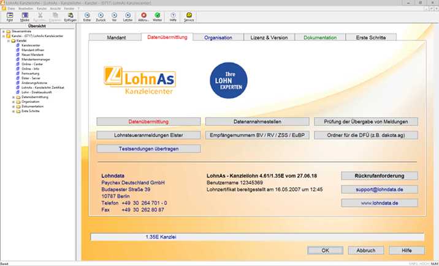Expand the Erste Schritte folder in the tree

pos(13,111)
